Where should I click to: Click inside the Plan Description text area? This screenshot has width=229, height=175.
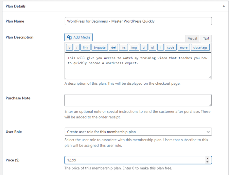point(138,66)
